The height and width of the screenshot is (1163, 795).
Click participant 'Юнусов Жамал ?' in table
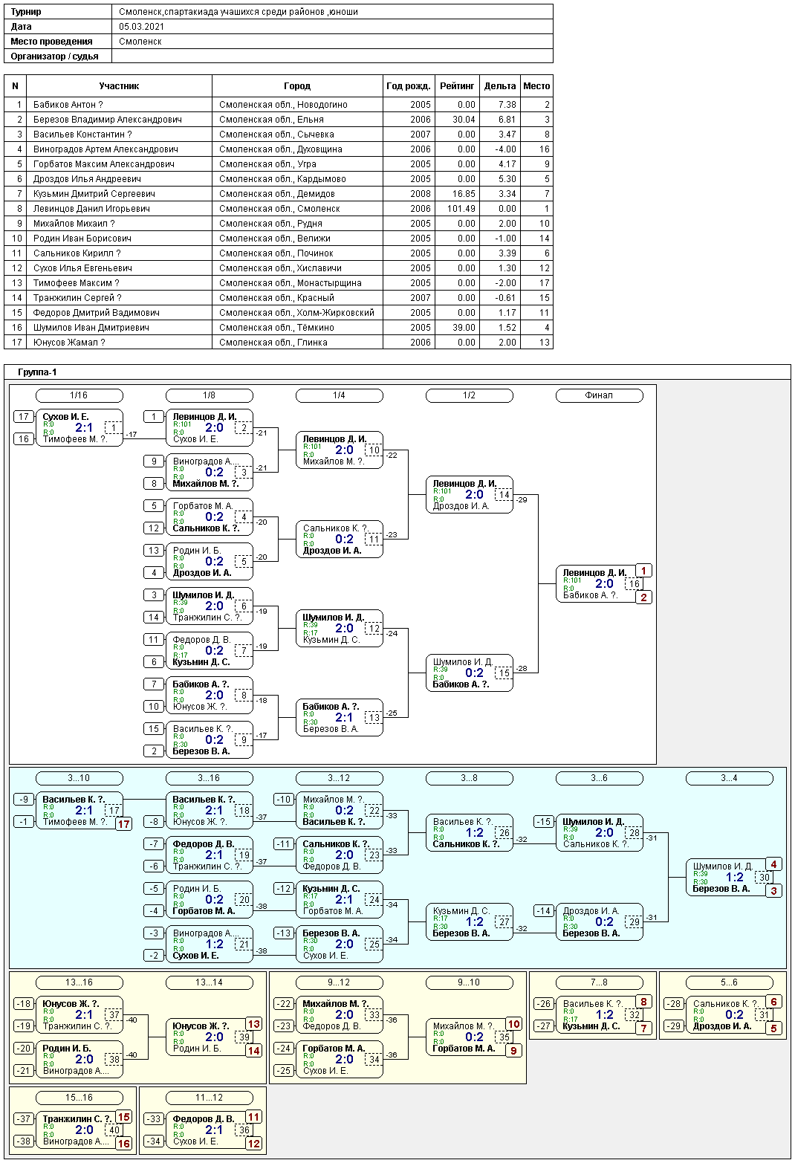[69, 343]
